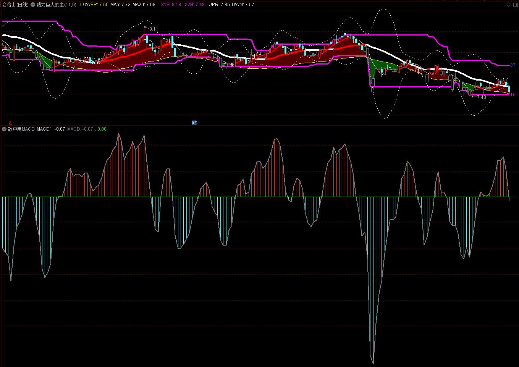
Task: Open the blue 财 financial marker
Action: click(194, 123)
